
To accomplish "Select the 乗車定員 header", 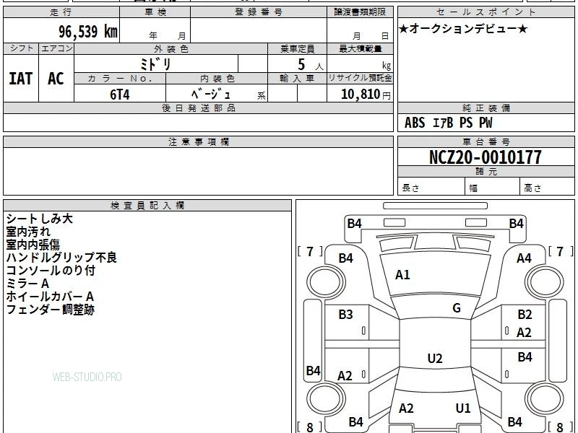I will pos(297,48).
